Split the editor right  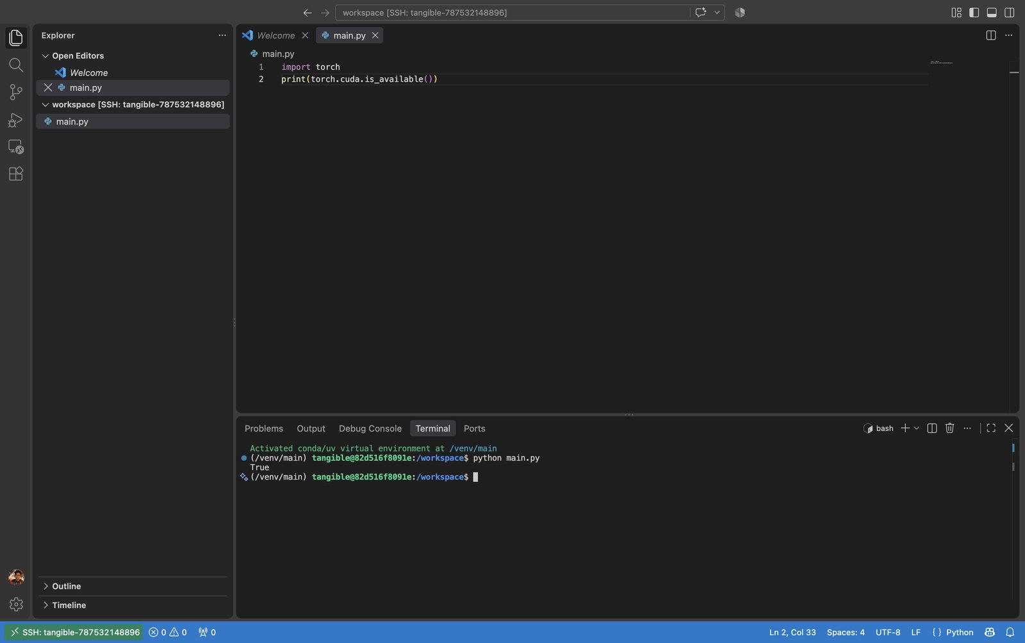(991, 35)
